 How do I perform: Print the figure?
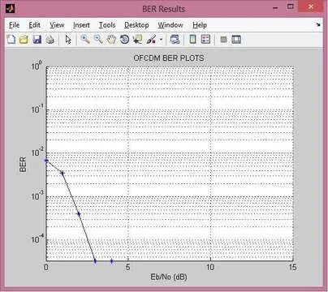pyautogui.click(x=50, y=40)
